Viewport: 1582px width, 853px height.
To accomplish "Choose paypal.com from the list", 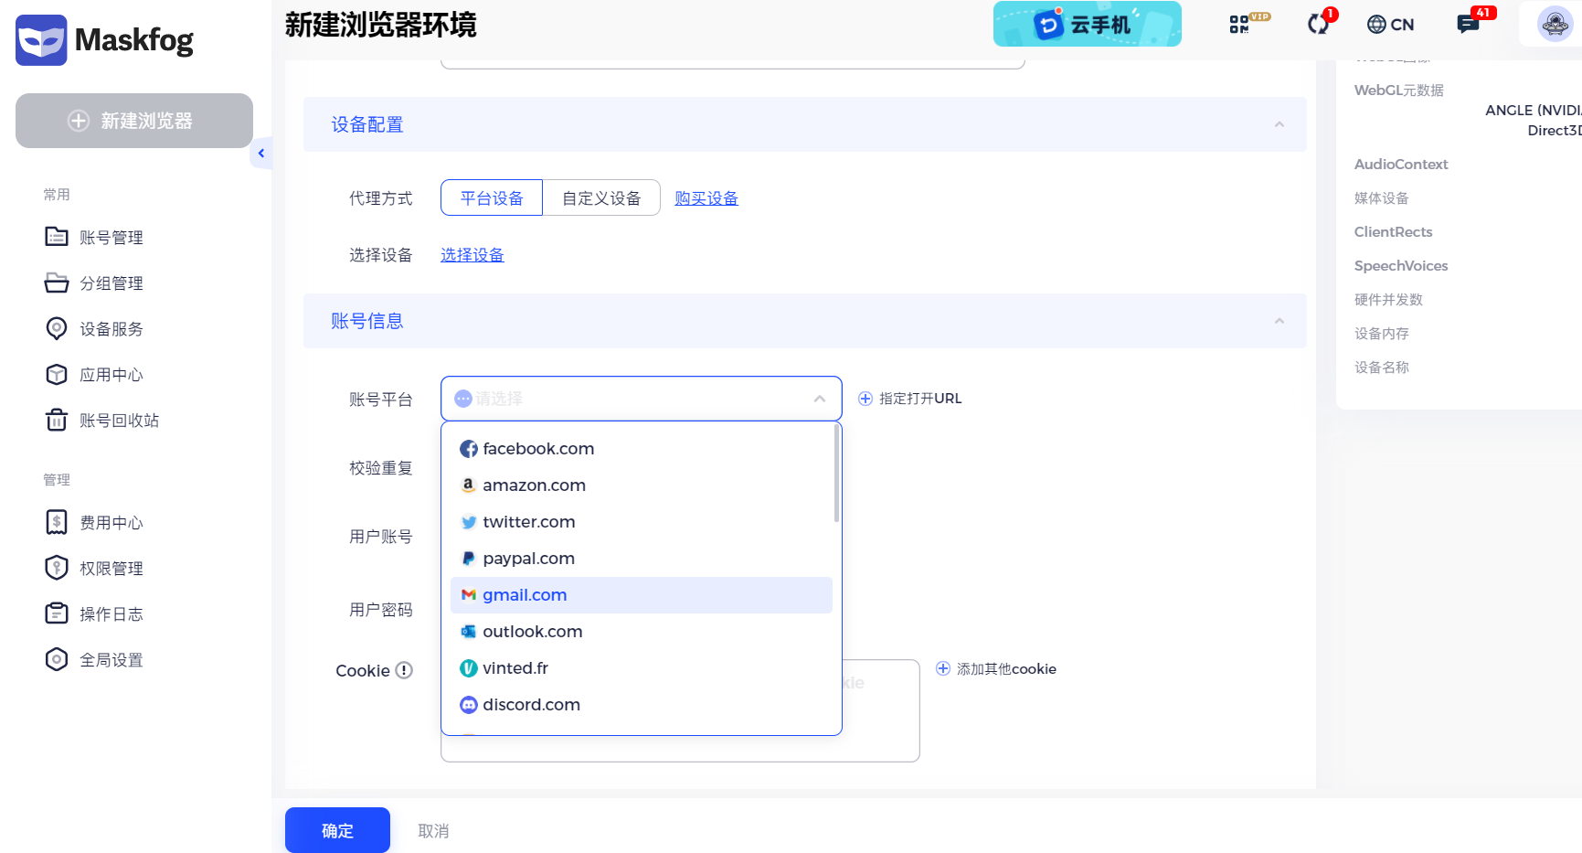I will click(x=642, y=559).
